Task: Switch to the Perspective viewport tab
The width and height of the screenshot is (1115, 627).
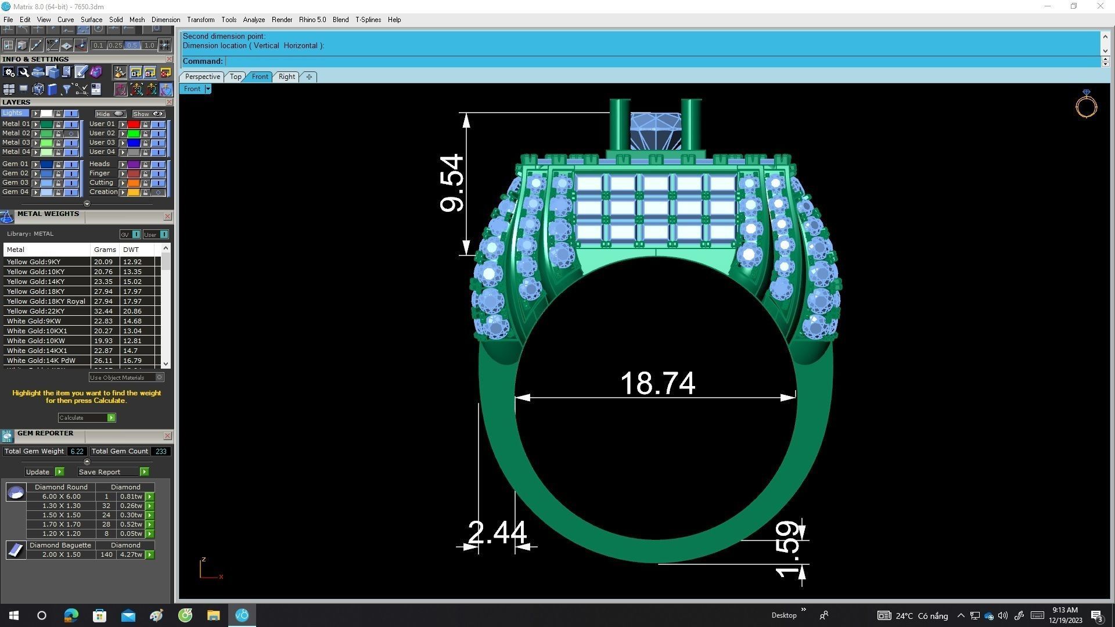Action: click(202, 77)
